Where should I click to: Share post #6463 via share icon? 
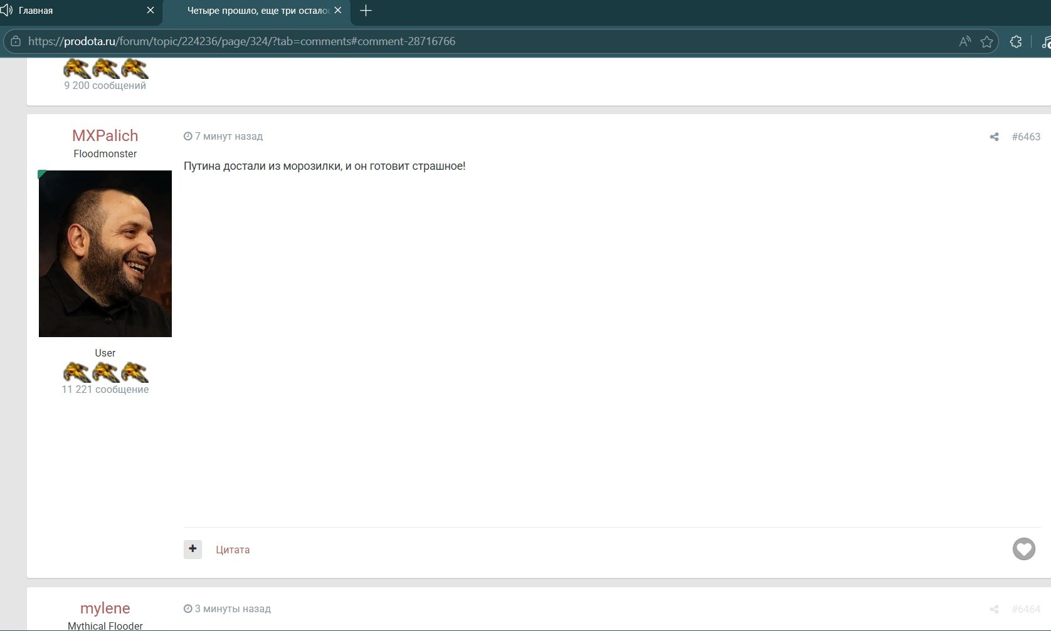(994, 137)
